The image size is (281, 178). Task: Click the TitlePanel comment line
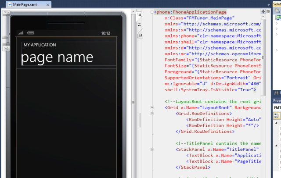click(x=218, y=143)
